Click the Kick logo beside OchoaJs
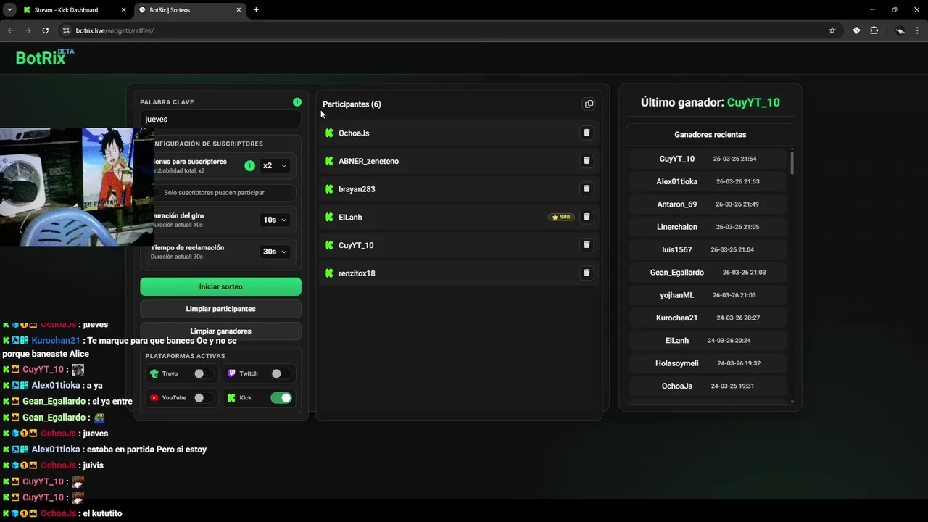The image size is (928, 522). [x=329, y=133]
